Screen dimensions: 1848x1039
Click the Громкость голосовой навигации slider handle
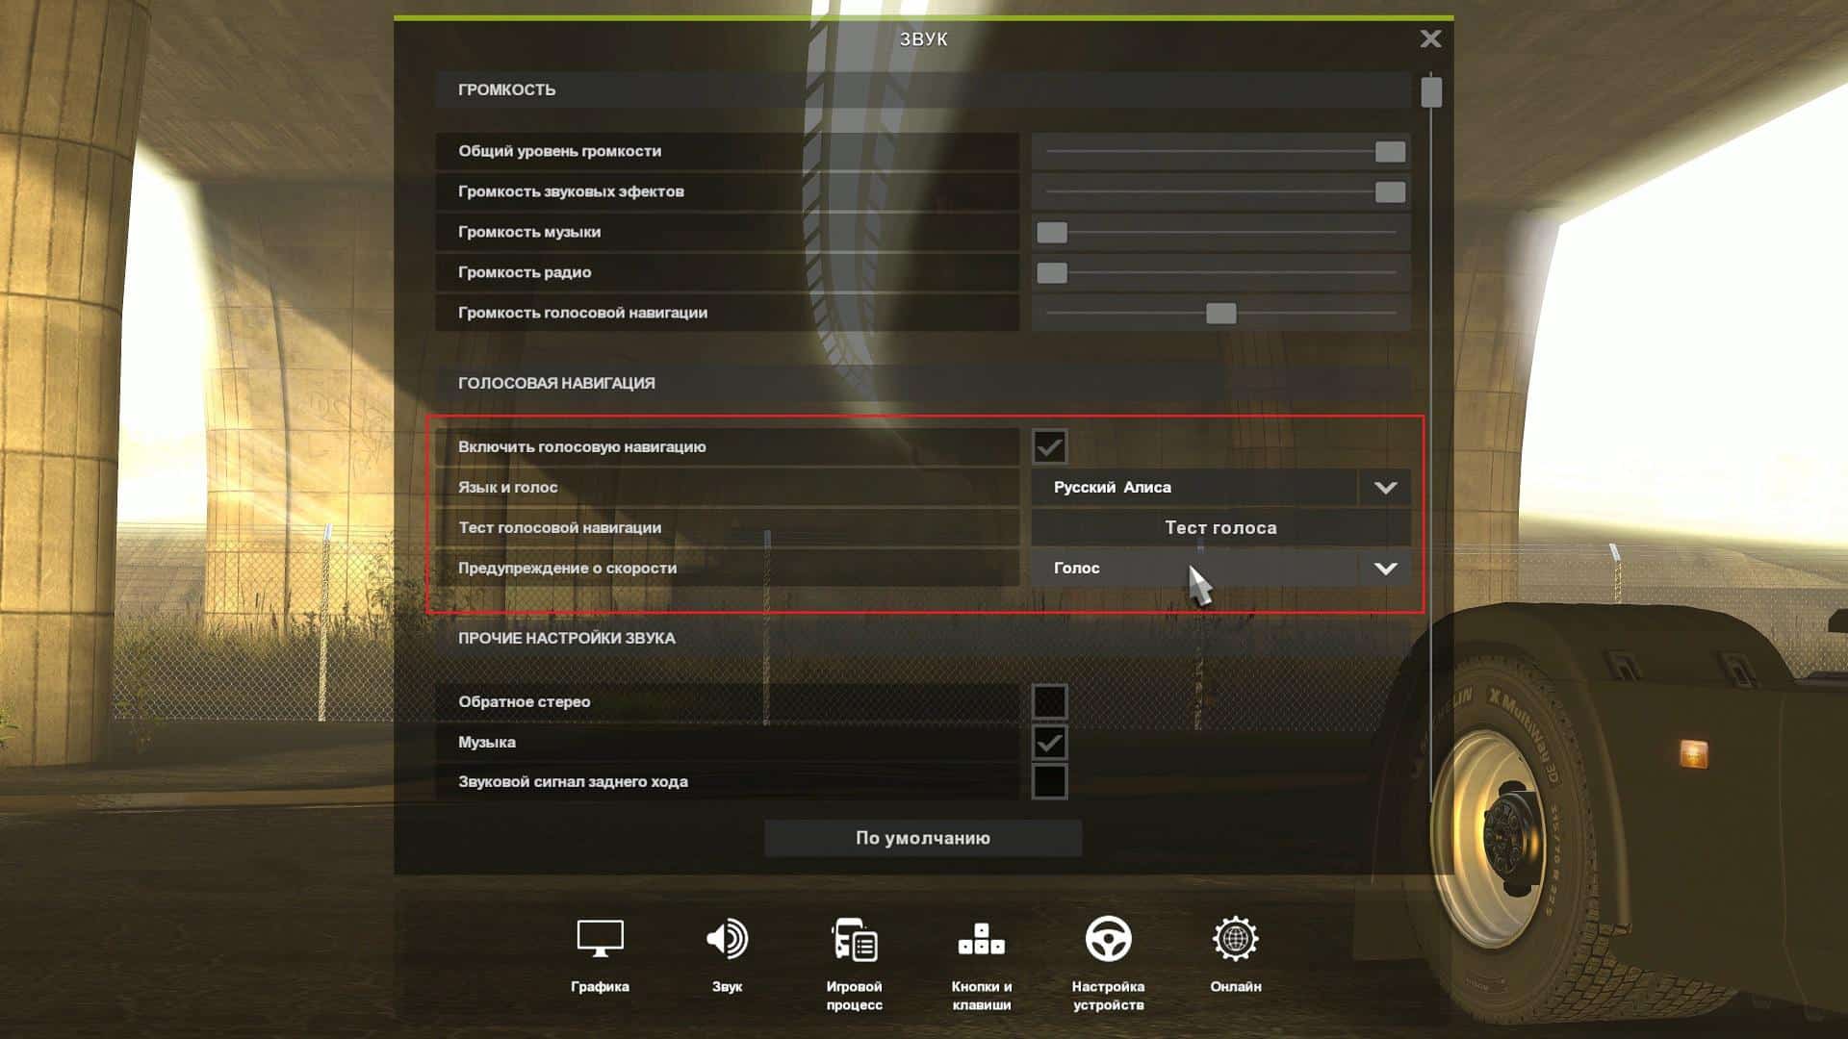[x=1220, y=314]
